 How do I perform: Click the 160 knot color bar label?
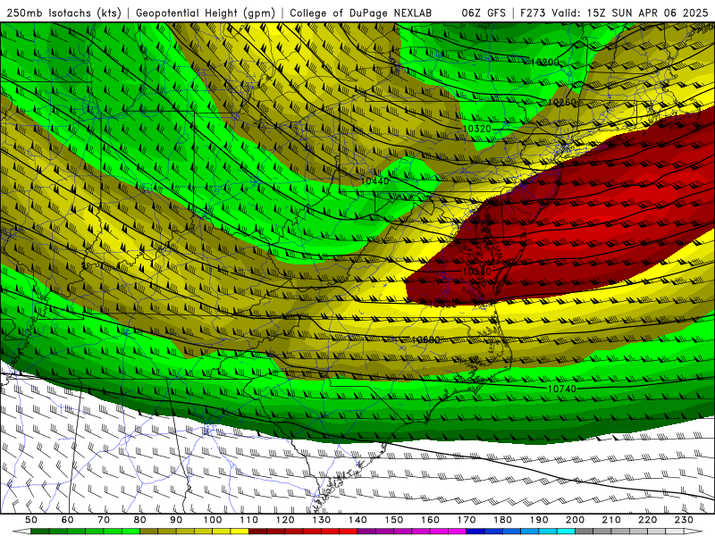pos(430,520)
